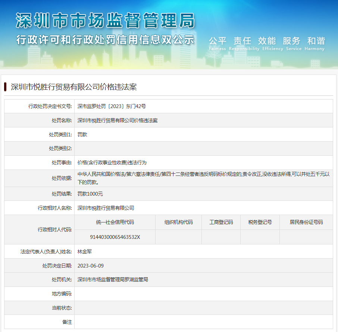
Task: Click the slogan word 责任 Responsibility
Action: (244, 44)
